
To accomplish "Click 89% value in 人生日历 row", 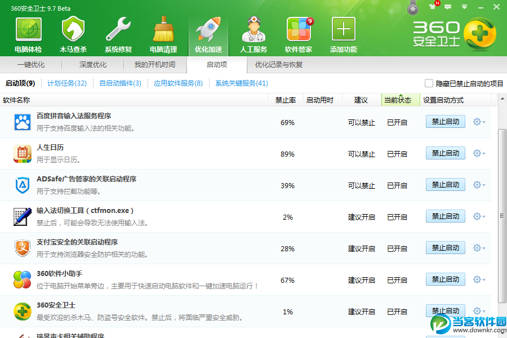I will point(287,154).
